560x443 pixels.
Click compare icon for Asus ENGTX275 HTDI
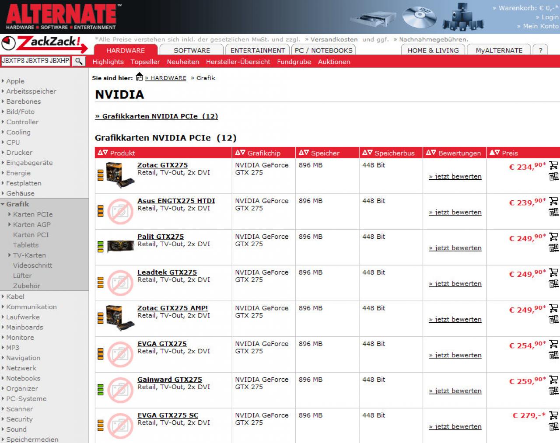(x=553, y=212)
